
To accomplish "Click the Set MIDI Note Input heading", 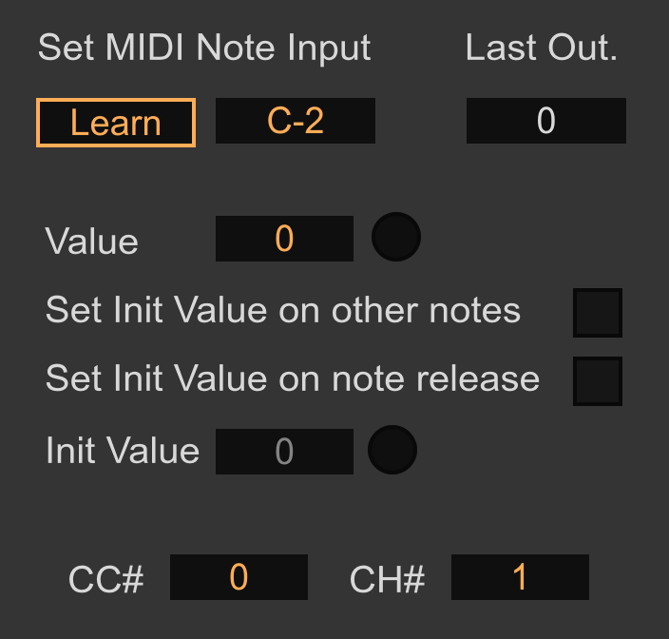I will click(204, 48).
